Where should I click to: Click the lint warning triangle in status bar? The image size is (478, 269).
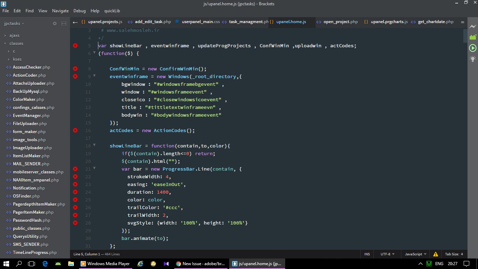(436, 254)
